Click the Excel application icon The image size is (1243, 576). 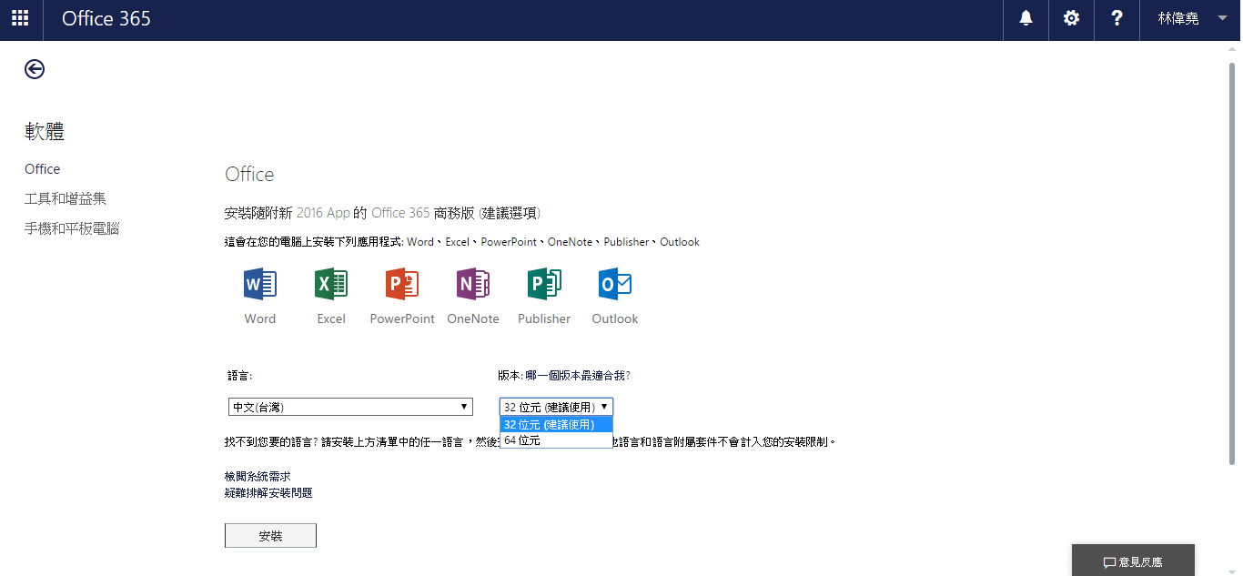(331, 285)
